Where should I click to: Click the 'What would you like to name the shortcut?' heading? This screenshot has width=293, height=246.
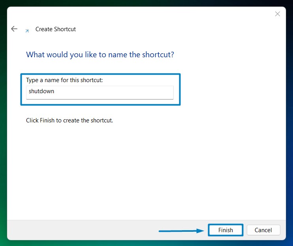pos(100,55)
